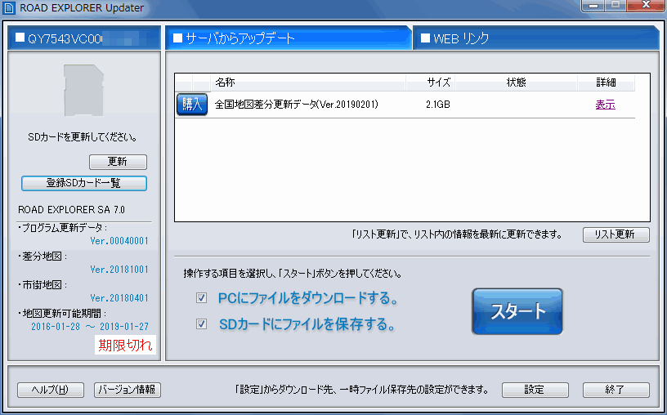Open バージョン情報 dialog
667x415 pixels.
coord(128,390)
